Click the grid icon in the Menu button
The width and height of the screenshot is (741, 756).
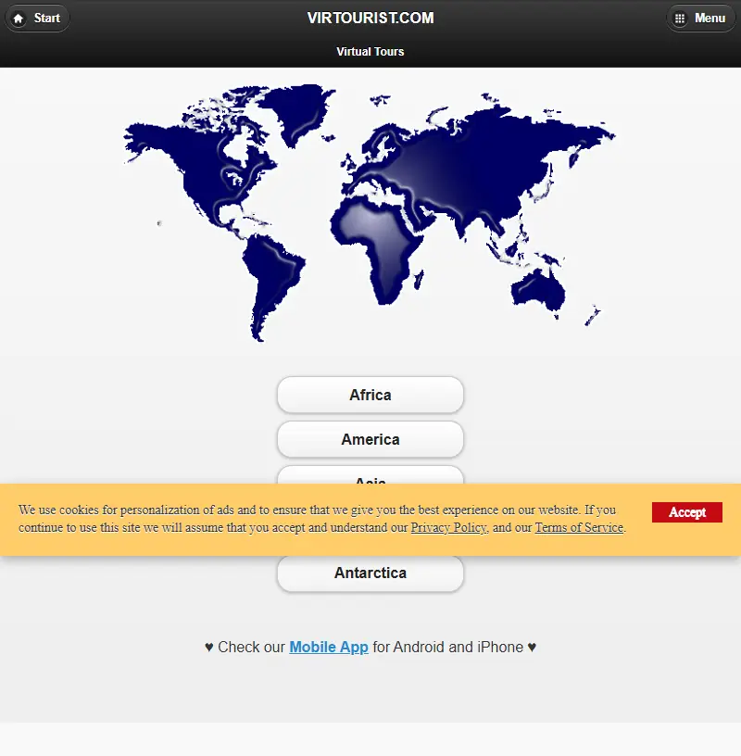679,19
